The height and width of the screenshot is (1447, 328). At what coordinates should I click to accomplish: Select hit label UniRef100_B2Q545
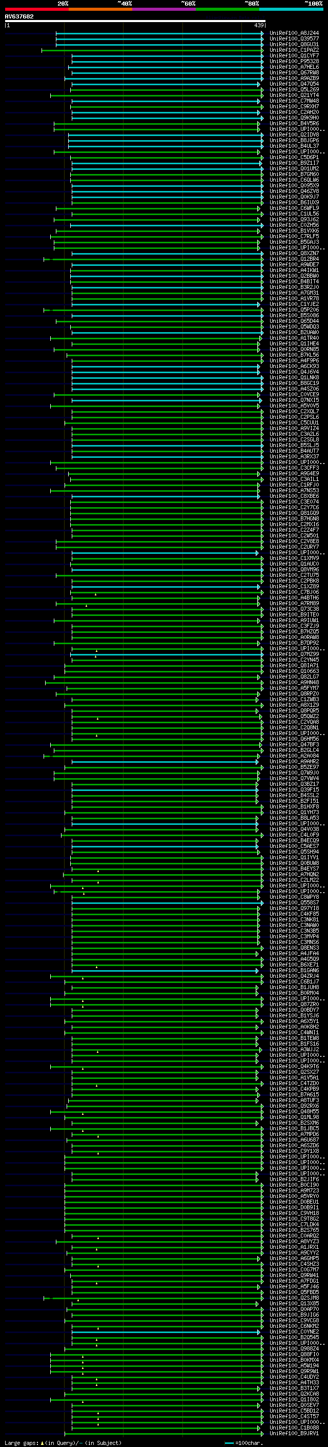coord(294,1338)
